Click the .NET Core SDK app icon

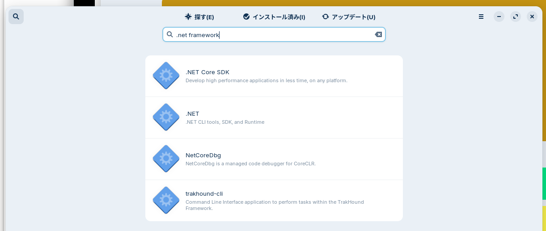[x=166, y=76]
